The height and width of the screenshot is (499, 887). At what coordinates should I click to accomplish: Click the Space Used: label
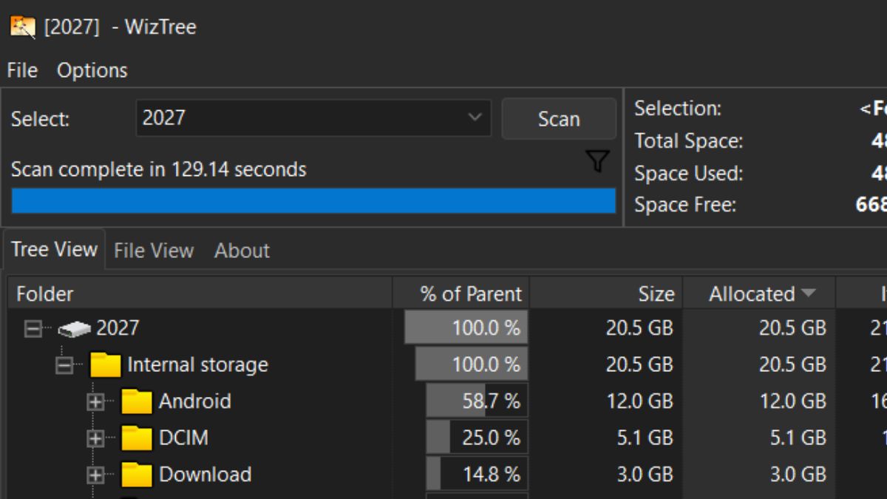coord(688,174)
